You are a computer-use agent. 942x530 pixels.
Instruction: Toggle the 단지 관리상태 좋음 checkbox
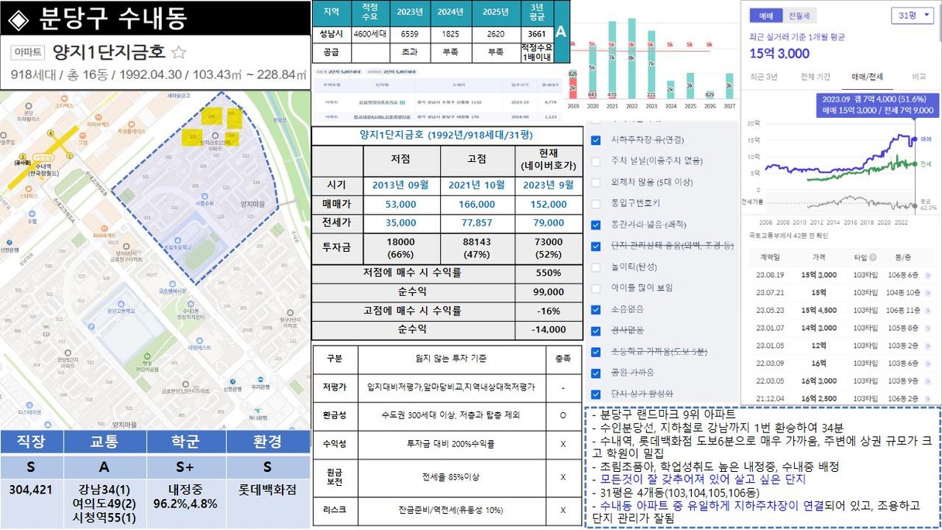pyautogui.click(x=596, y=246)
